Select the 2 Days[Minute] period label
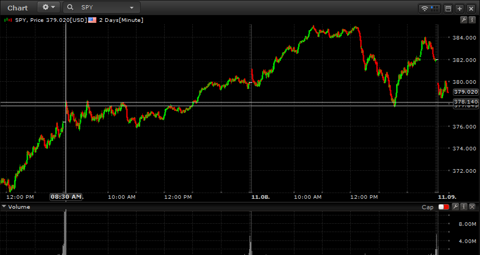 pos(121,20)
